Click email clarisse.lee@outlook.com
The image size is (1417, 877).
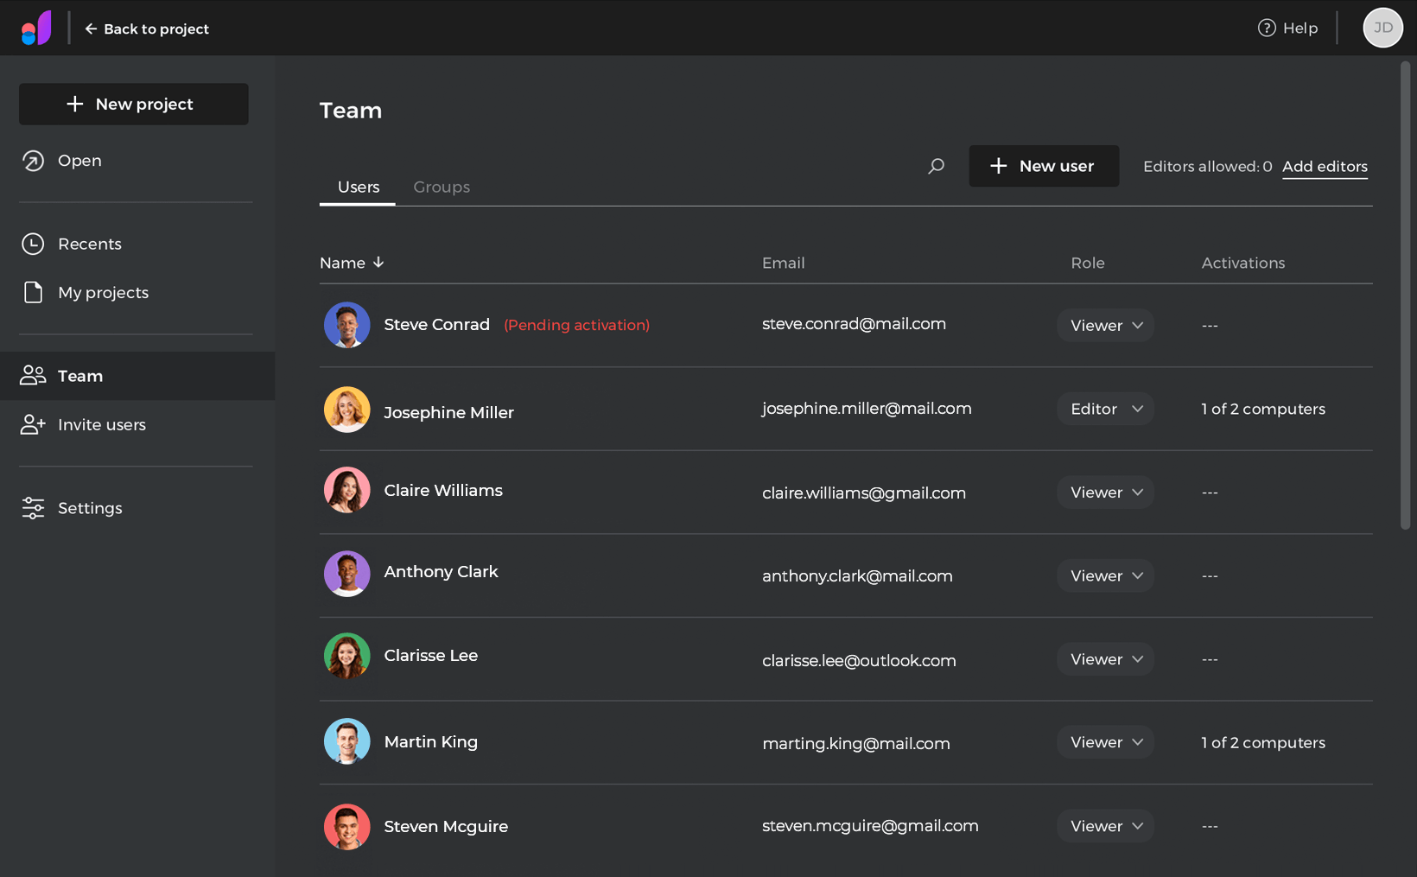[859, 660]
